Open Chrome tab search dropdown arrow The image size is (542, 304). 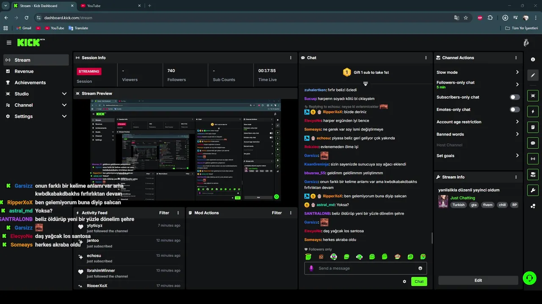6,6
